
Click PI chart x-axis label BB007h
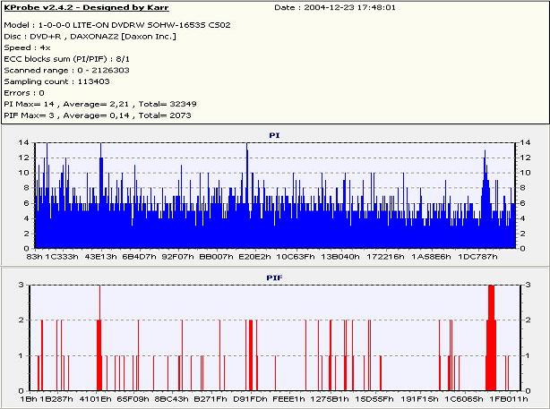coord(216,257)
